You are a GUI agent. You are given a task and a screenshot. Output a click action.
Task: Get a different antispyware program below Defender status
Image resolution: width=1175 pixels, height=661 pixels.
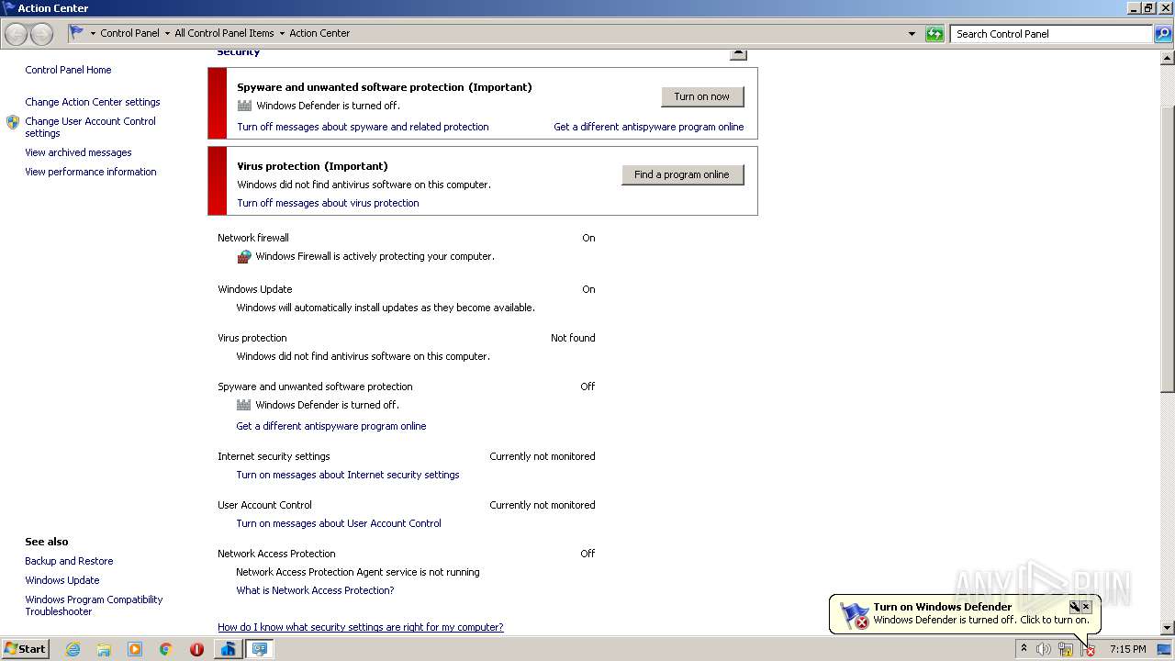pos(331,426)
